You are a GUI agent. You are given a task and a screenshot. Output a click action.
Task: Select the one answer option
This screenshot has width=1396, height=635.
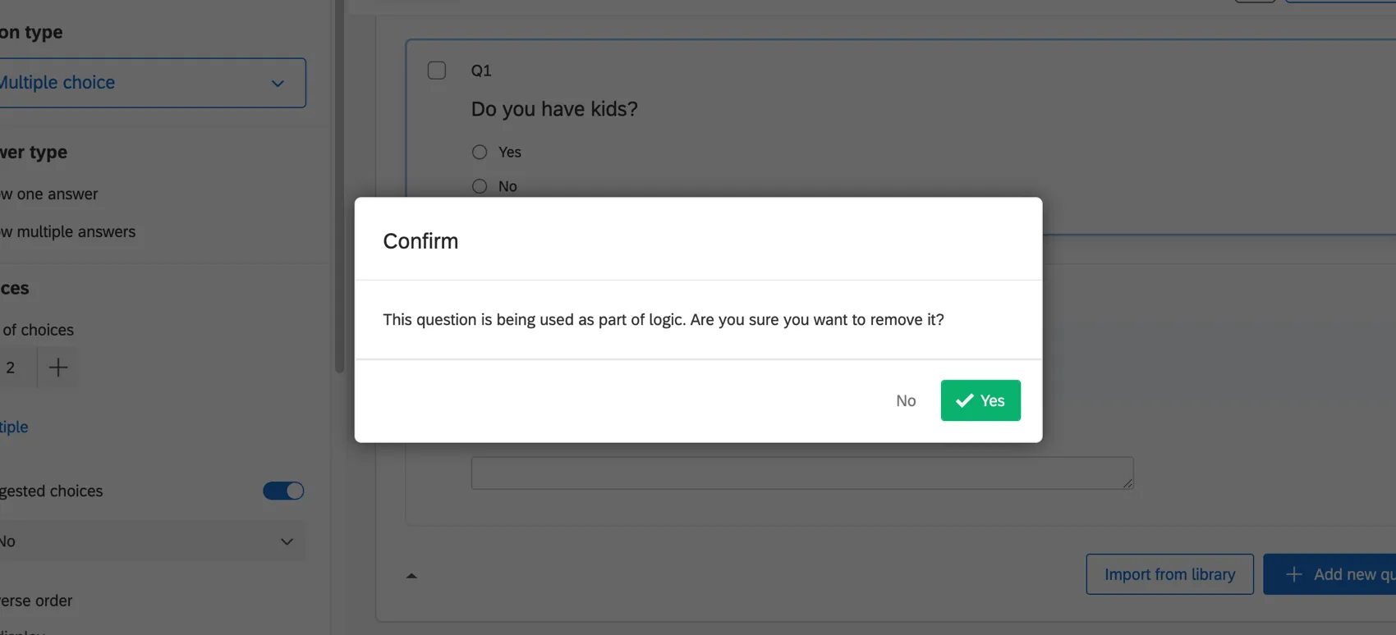pyautogui.click(x=49, y=194)
